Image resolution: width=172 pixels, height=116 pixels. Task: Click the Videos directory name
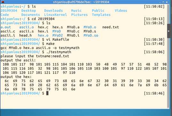[x=121, y=11]
